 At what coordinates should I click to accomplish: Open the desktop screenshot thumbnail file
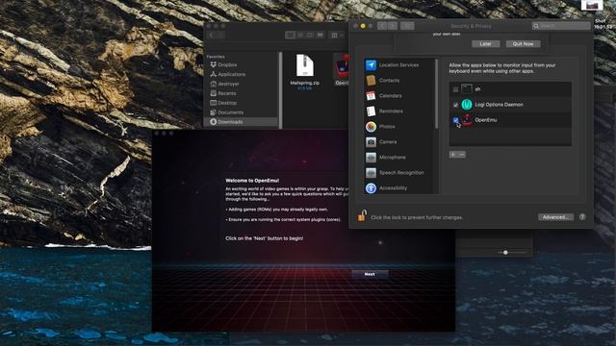coord(592,5)
